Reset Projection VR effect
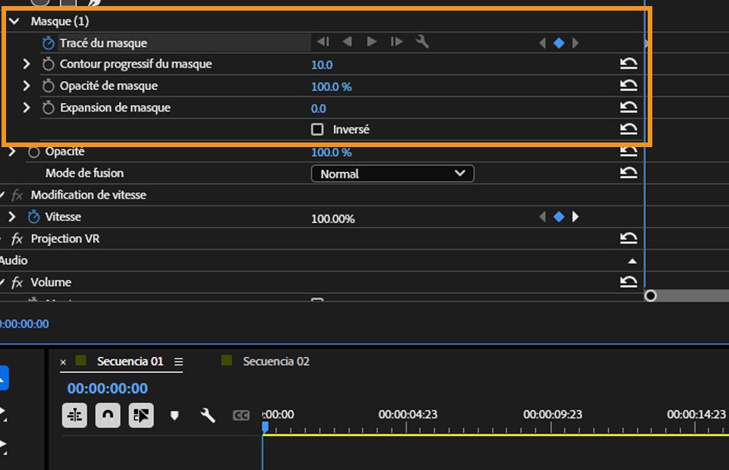Image resolution: width=729 pixels, height=470 pixels. point(629,238)
